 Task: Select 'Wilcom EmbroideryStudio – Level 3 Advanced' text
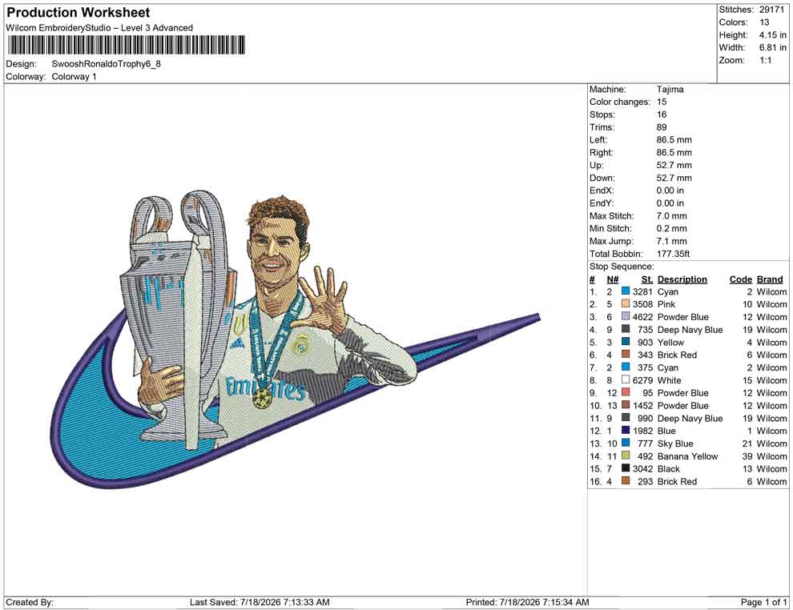tap(99, 28)
